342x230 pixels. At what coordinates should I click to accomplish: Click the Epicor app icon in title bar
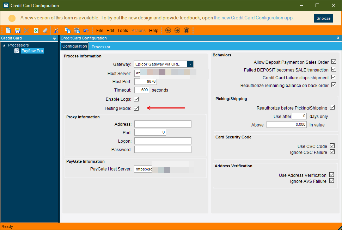[x=6, y=5]
